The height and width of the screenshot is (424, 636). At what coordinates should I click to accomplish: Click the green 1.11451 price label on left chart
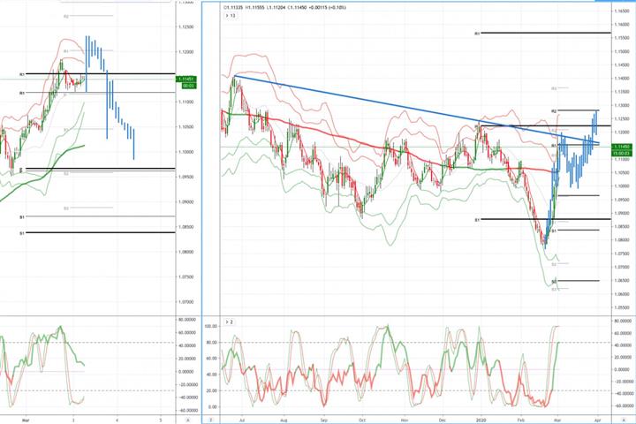[x=187, y=79]
